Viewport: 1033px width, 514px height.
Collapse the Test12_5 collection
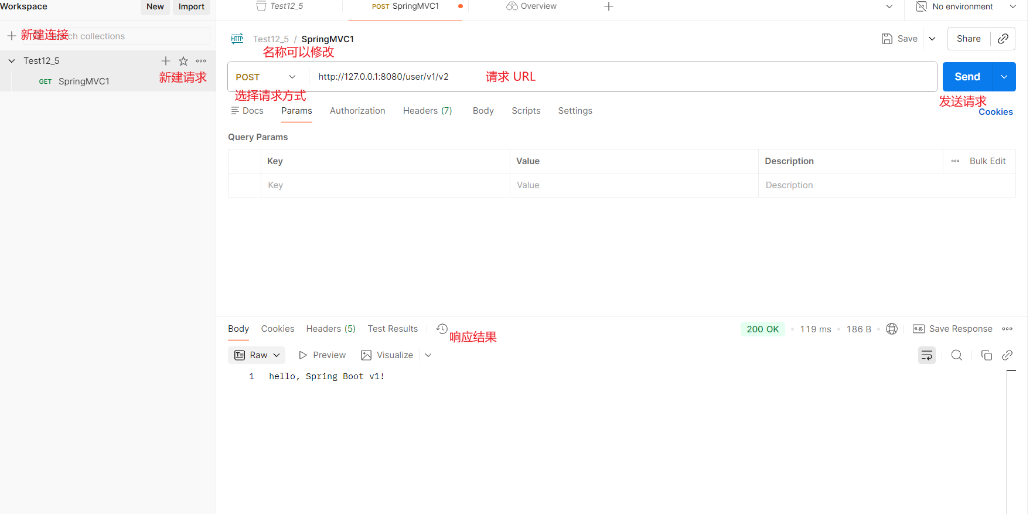12,61
